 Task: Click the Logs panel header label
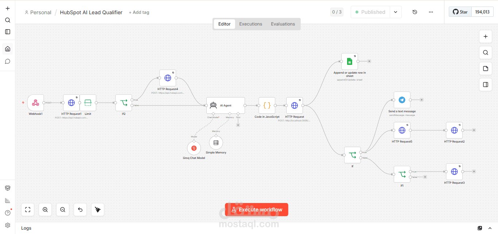(26, 228)
